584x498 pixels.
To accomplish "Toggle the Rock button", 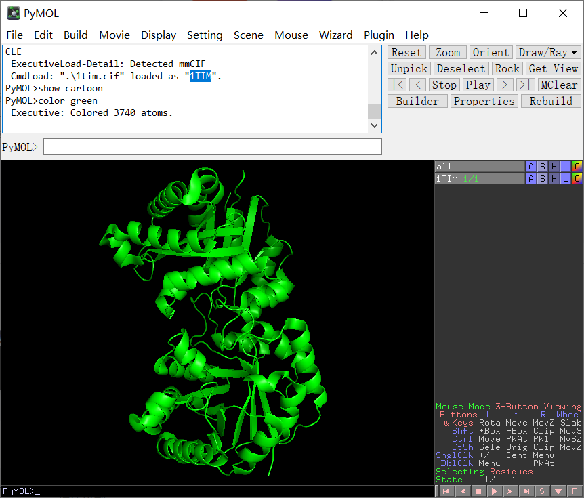I will [x=507, y=69].
